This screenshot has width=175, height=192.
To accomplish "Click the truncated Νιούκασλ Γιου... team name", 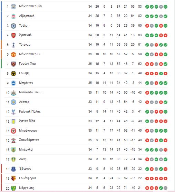I will (x=31, y=92).
